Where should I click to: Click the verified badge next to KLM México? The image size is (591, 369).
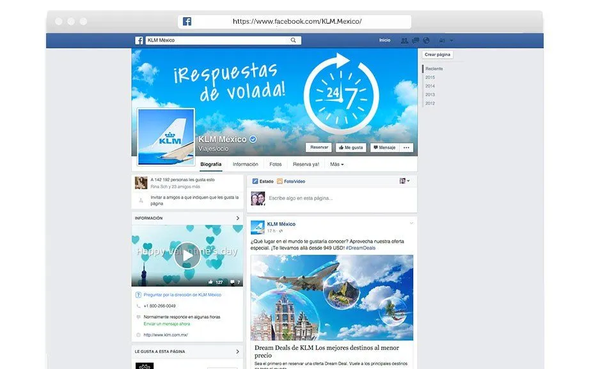click(253, 139)
